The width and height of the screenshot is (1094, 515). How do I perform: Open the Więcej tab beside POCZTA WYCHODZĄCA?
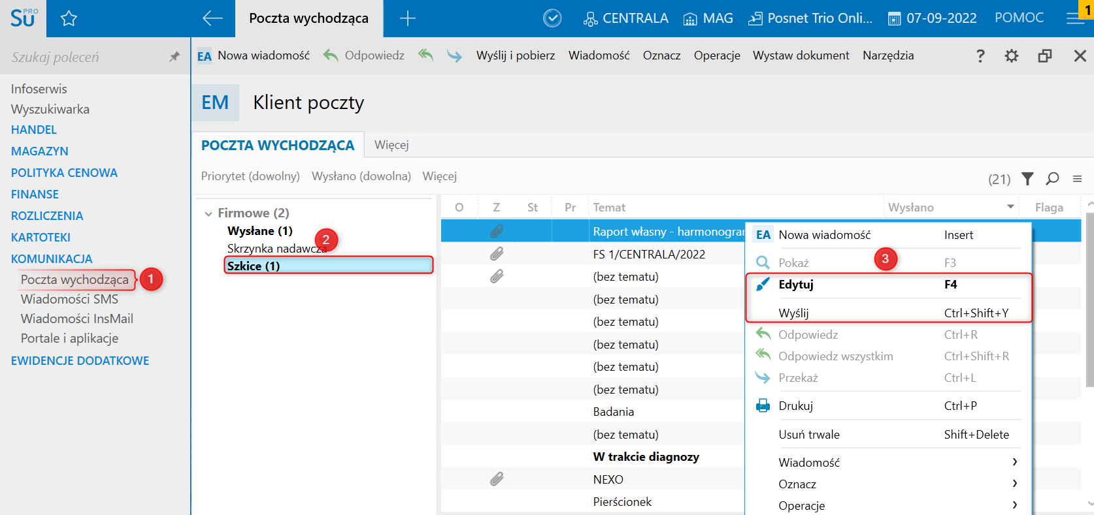(x=391, y=145)
